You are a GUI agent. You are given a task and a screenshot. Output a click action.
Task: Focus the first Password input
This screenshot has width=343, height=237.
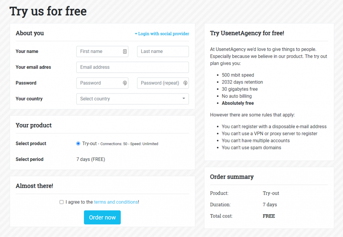click(x=99, y=83)
